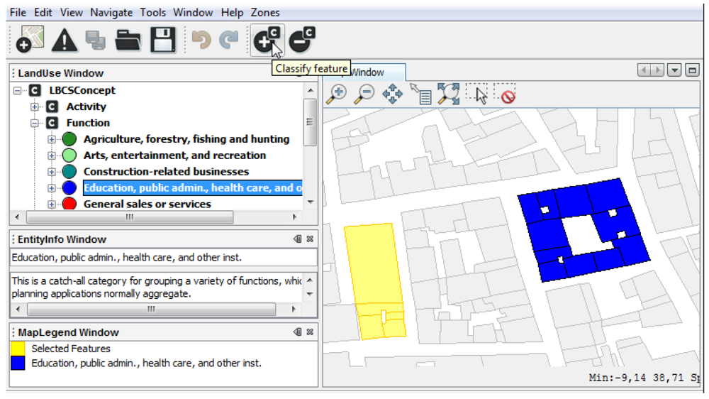Image resolution: width=709 pixels, height=399 pixels.
Task: Expand General sales or services node
Action: pos(52,204)
